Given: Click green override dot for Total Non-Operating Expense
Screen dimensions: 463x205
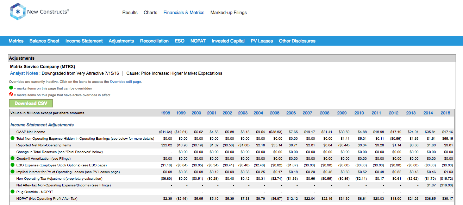Looking at the screenshot, I should (13, 139).
